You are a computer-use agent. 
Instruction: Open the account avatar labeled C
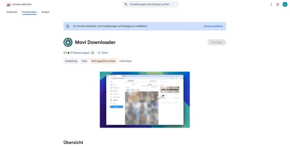[285, 5]
